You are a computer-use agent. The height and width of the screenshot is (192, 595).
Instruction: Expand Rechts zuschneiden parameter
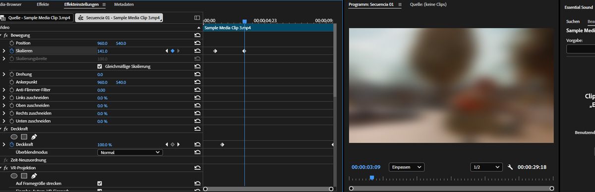tap(4, 113)
